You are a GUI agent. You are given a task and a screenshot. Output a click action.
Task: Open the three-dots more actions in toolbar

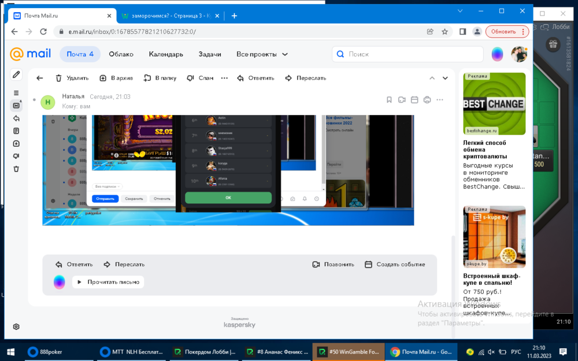click(x=224, y=78)
